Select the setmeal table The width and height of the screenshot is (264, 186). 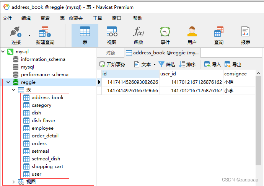click(40, 151)
